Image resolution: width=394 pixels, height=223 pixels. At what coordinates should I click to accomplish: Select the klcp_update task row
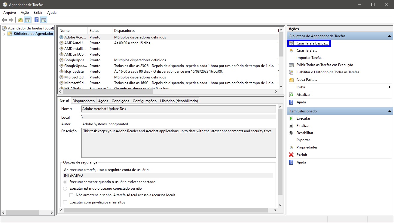pyautogui.click(x=74, y=72)
